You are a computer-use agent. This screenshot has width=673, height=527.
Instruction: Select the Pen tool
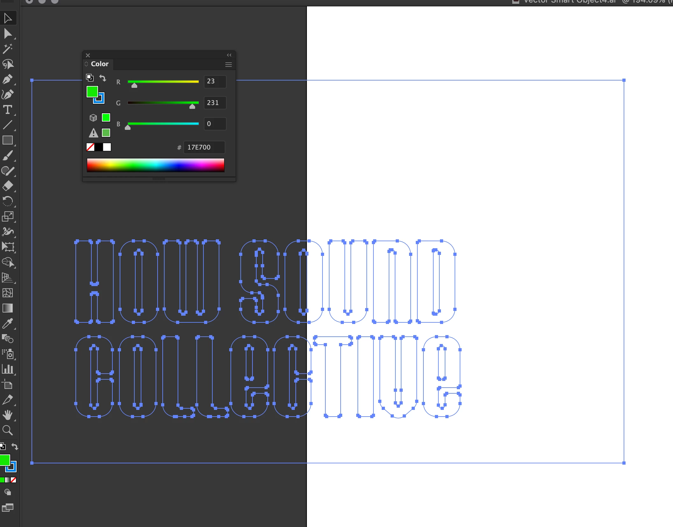click(8, 79)
